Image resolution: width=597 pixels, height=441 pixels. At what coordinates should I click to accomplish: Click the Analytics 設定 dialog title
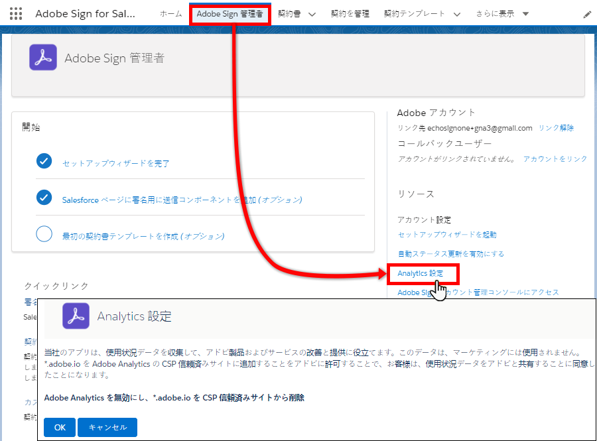(135, 316)
